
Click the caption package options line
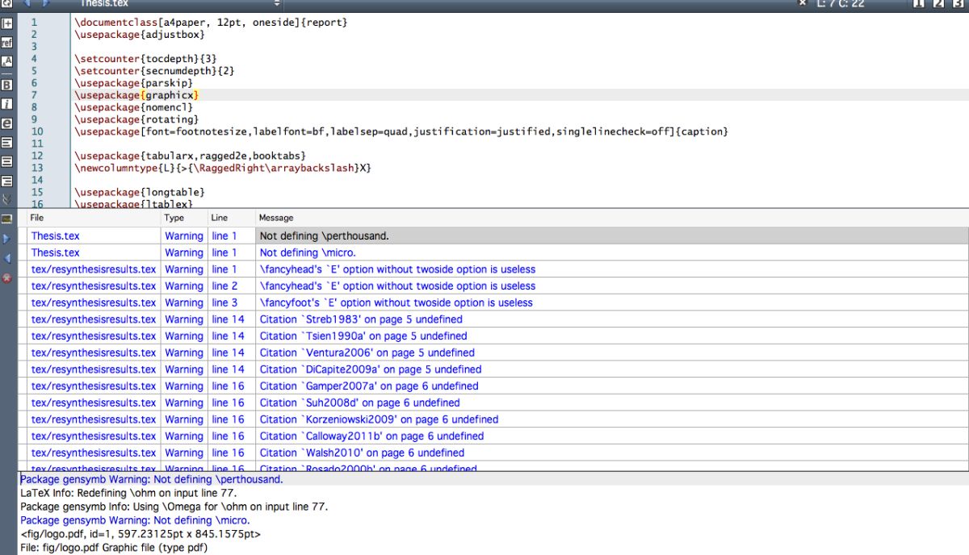tap(401, 131)
